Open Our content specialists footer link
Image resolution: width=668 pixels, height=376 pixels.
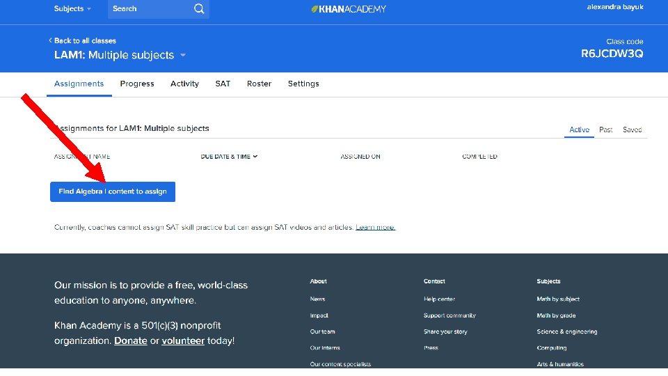pos(340,364)
